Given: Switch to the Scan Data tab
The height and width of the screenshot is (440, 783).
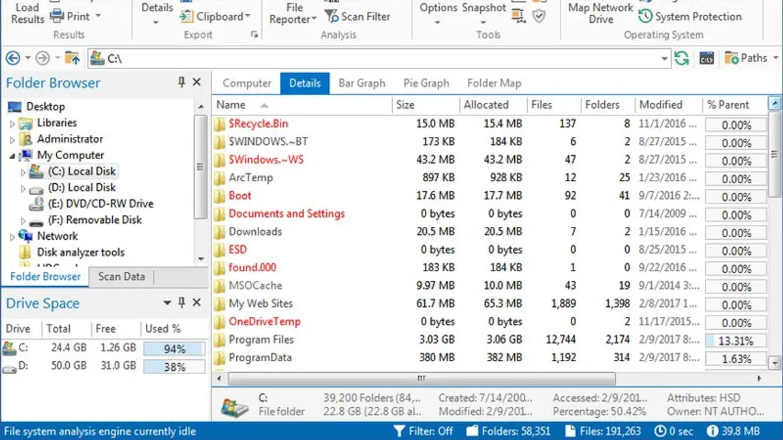Looking at the screenshot, I should pos(121,276).
